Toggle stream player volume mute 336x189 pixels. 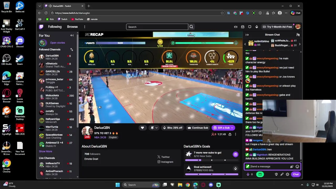click(x=100, y=107)
